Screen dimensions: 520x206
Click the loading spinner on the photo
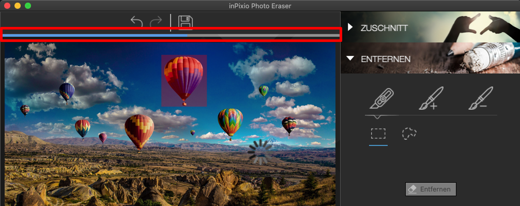[x=259, y=152]
